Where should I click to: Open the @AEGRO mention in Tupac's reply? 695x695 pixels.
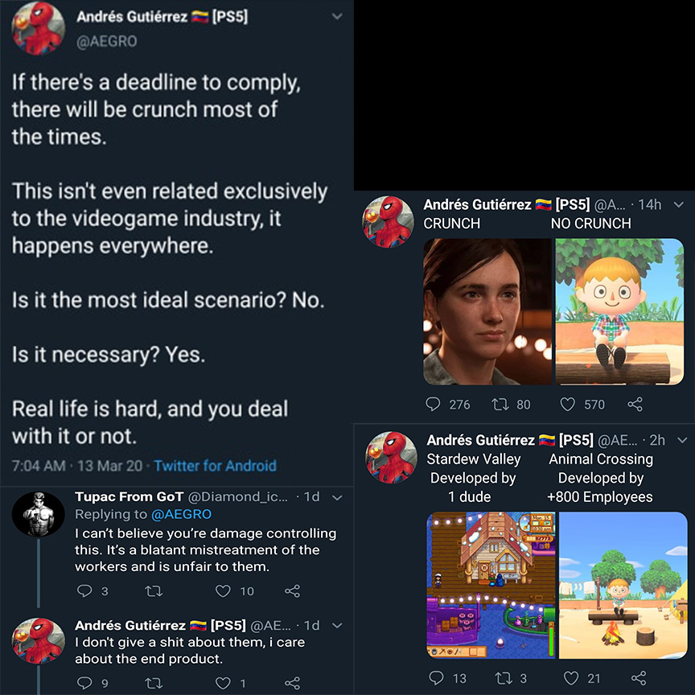point(181,514)
